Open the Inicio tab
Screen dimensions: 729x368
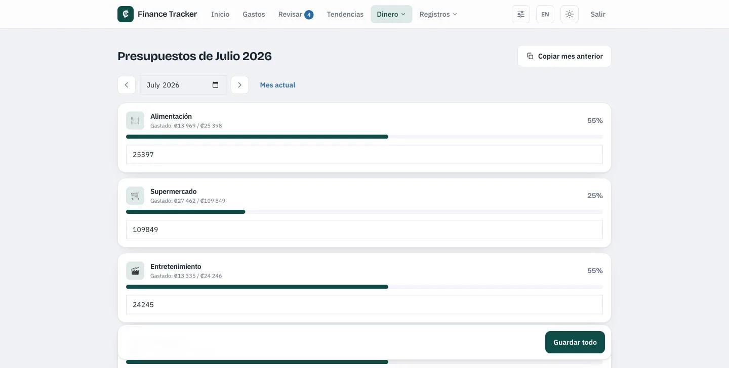[x=220, y=14]
